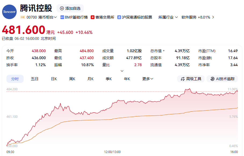The image size is (244, 156).
Task: Click the 今开 value 438.000
Action: point(39,51)
